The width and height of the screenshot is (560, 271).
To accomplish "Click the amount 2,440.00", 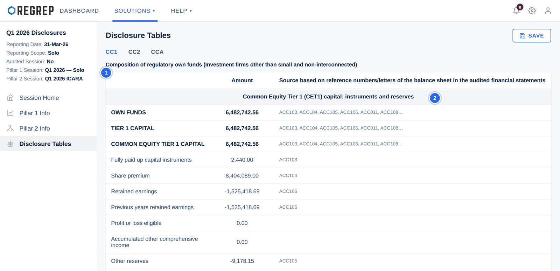I will point(242,160).
